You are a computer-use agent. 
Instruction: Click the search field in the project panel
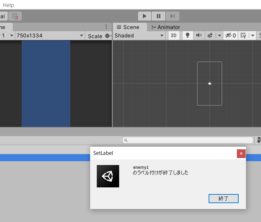(188, 140)
